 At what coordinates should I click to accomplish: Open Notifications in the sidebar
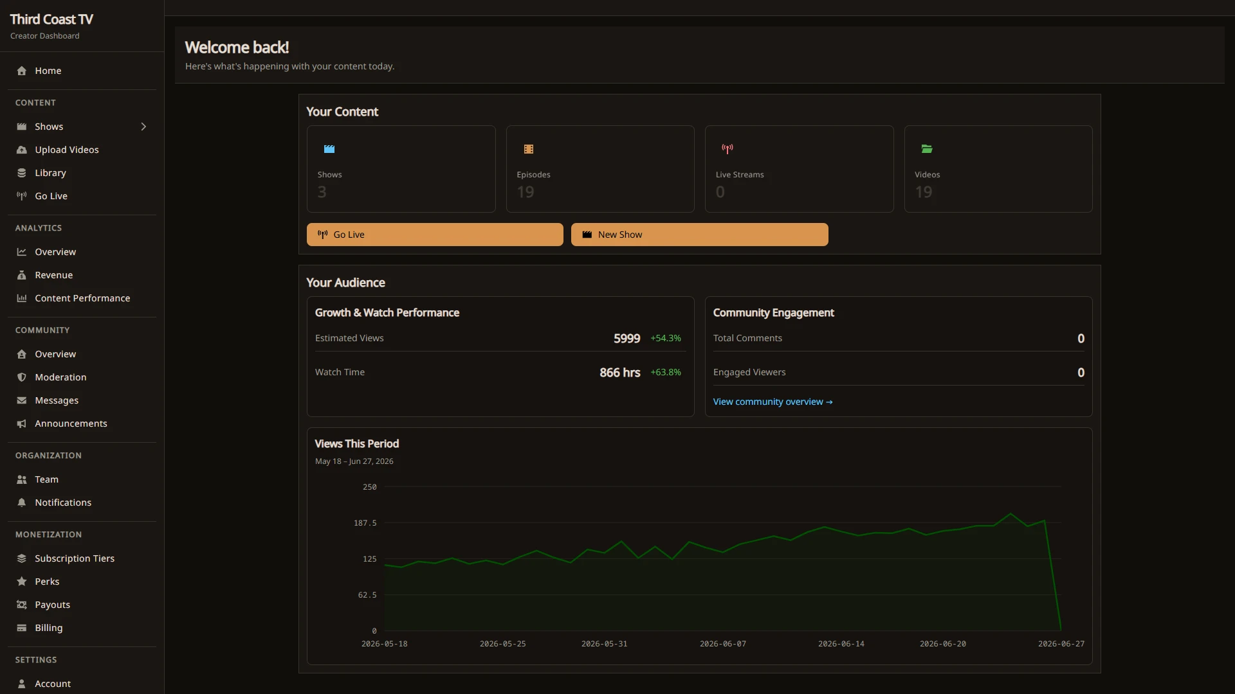tap(82, 503)
